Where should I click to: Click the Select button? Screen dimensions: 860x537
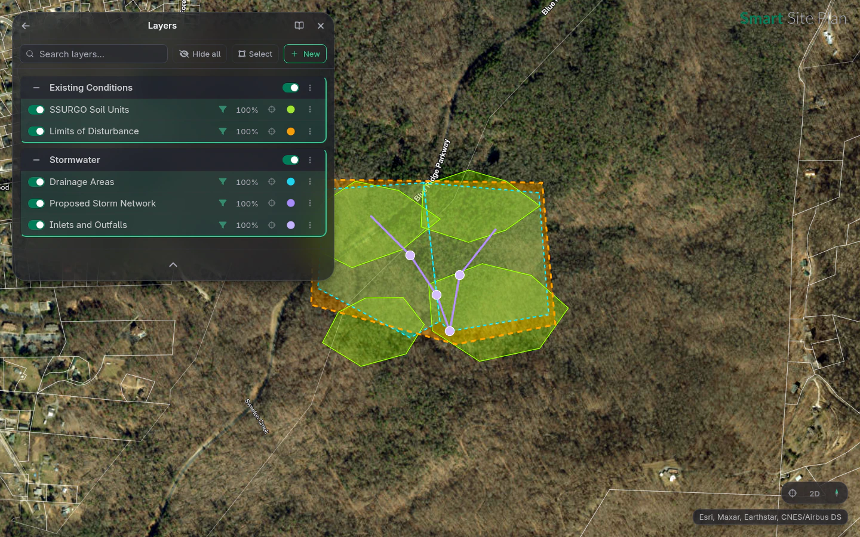(255, 54)
